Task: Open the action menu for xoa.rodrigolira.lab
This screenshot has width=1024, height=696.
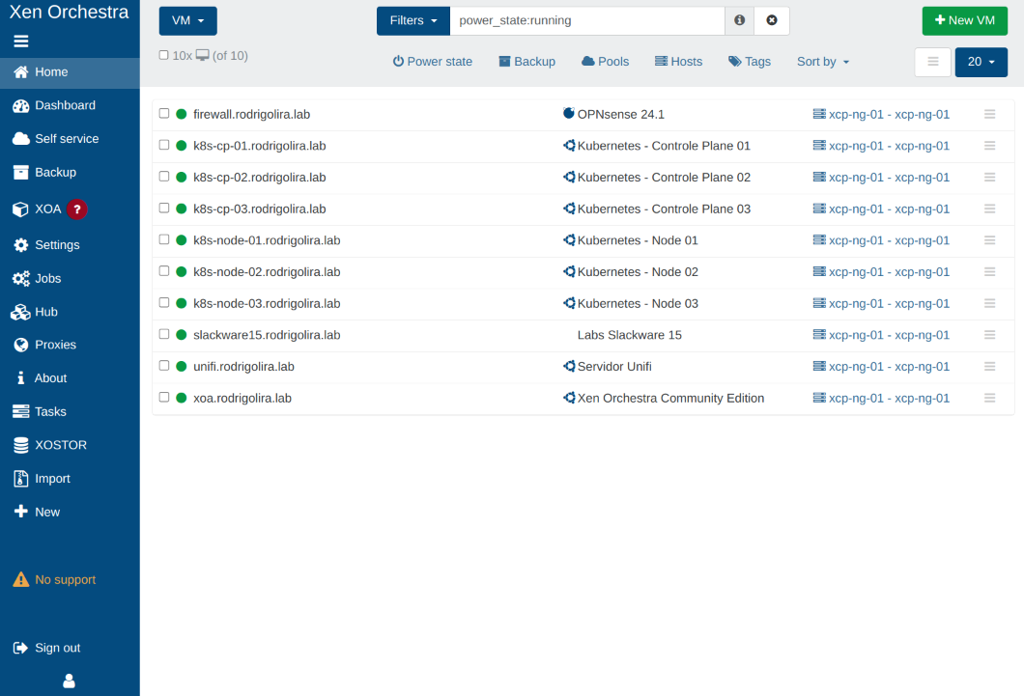Action: [x=989, y=398]
